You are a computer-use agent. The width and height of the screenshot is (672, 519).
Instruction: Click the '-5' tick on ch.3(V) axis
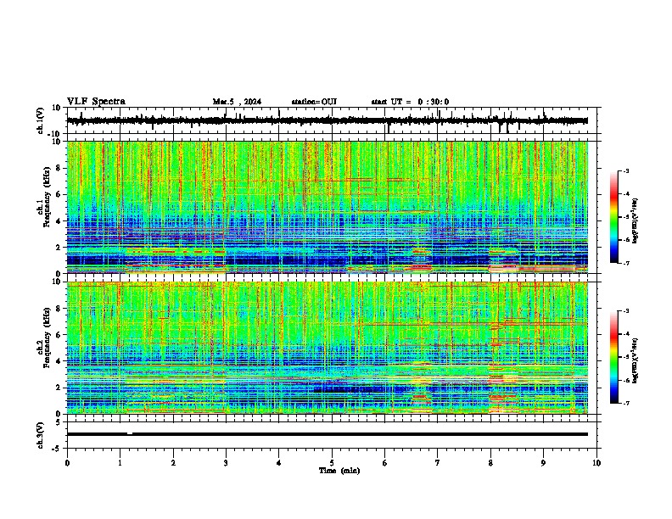(57, 449)
